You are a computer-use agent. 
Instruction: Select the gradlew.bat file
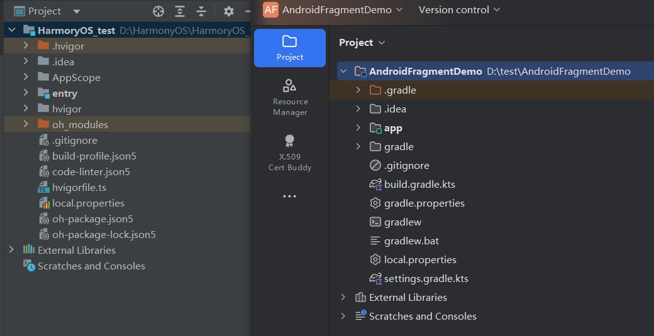(412, 241)
